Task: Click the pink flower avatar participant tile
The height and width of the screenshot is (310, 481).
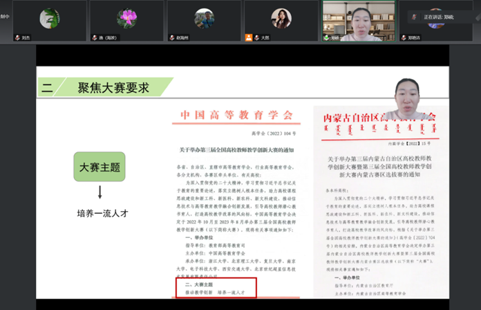Action: click(x=126, y=21)
